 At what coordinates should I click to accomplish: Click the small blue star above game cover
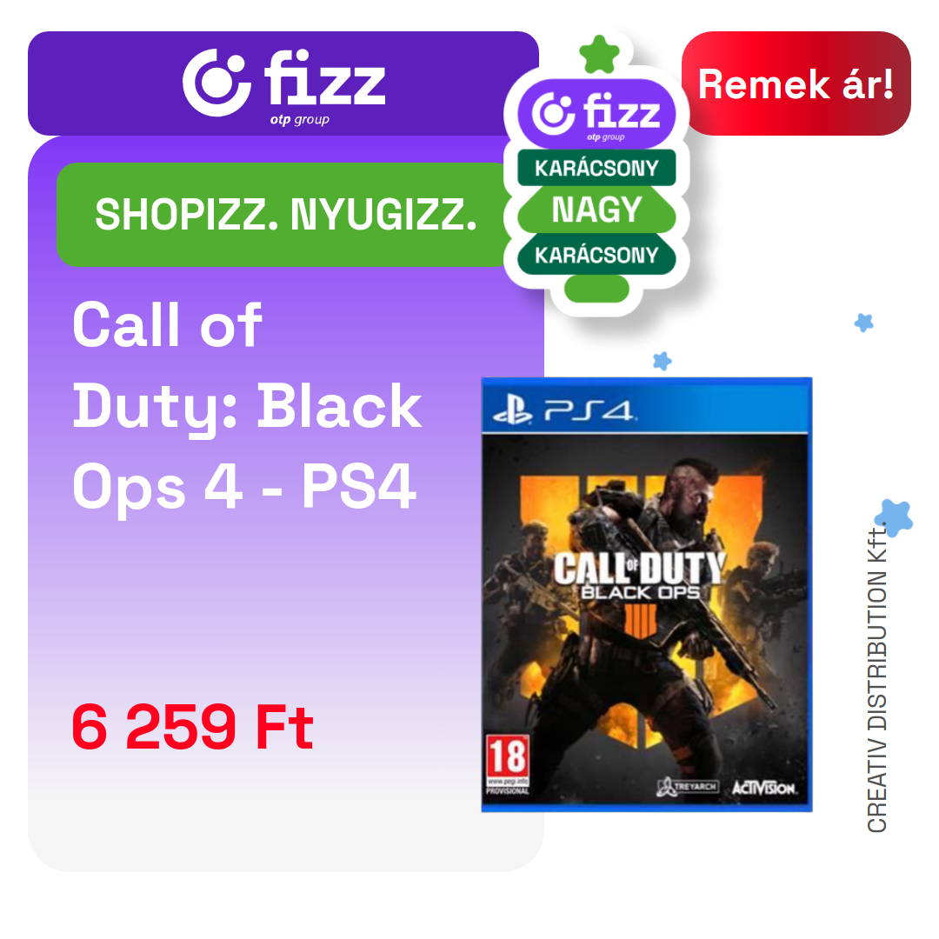tap(662, 361)
